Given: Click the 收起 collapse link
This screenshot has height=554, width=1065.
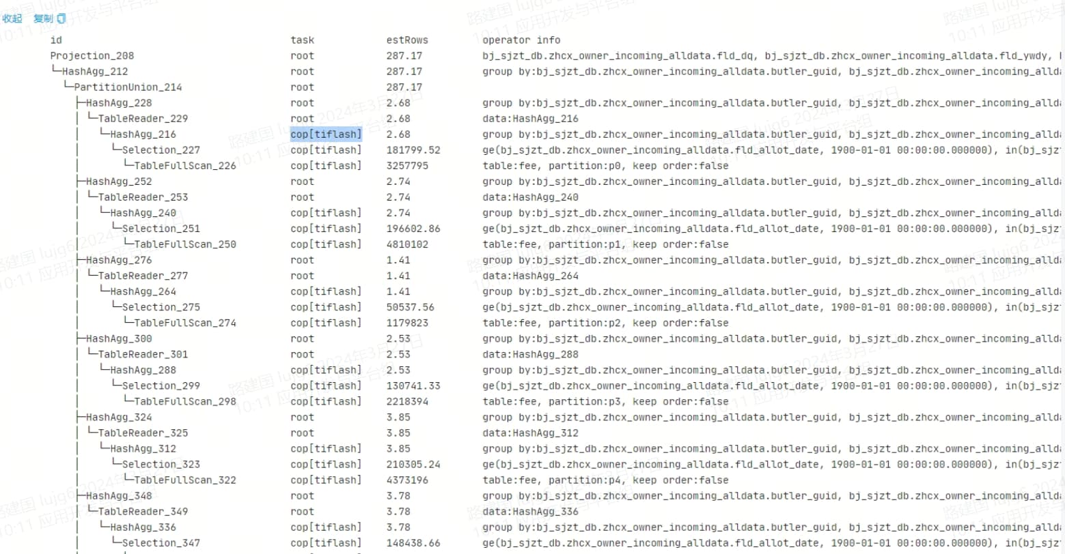Looking at the screenshot, I should coord(12,18).
